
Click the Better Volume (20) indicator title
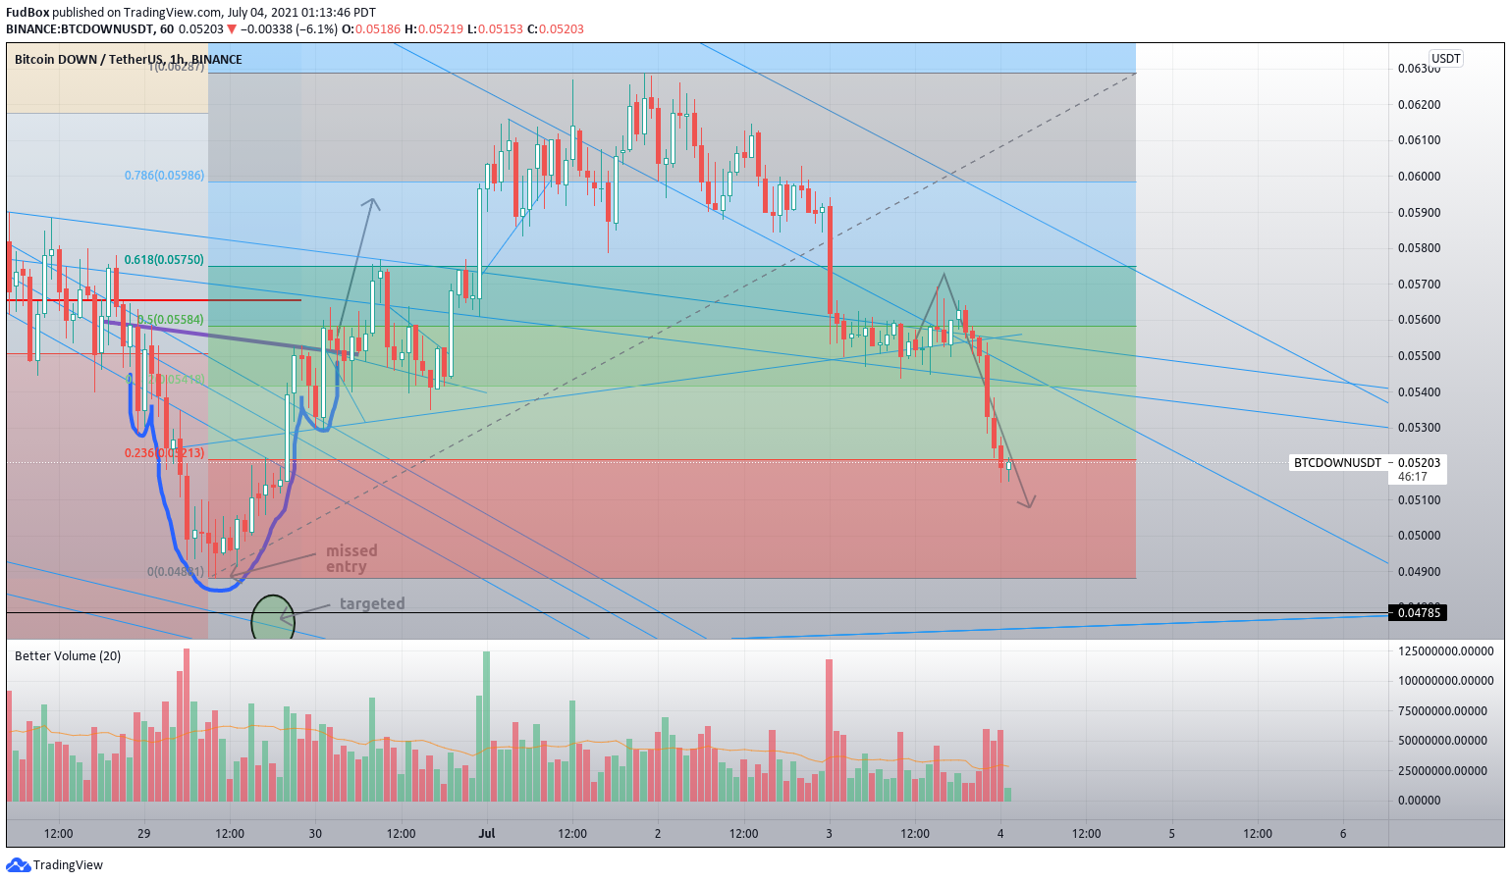click(x=68, y=656)
